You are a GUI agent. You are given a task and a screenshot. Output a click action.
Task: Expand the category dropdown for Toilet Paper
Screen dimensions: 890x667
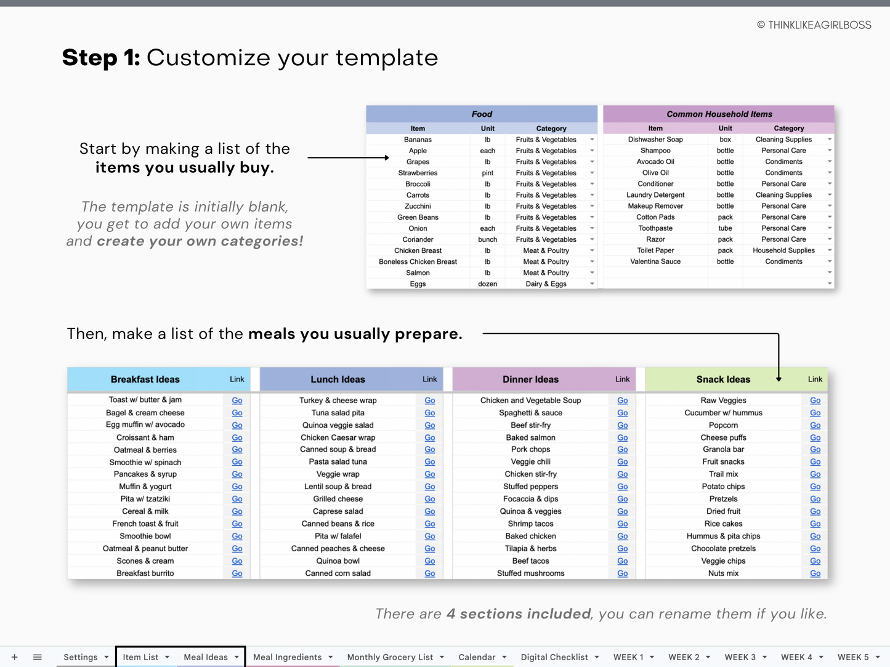[830, 250]
